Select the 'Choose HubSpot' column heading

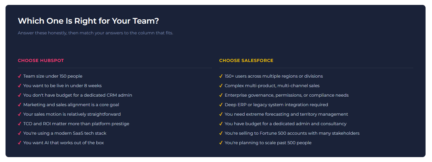[41, 60]
